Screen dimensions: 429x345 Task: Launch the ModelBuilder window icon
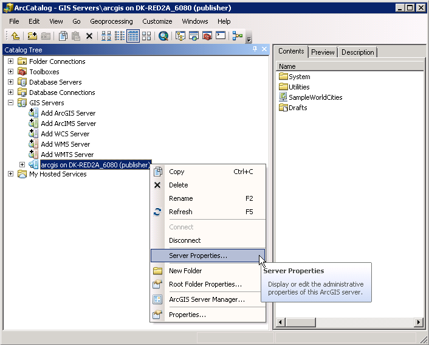[238, 36]
